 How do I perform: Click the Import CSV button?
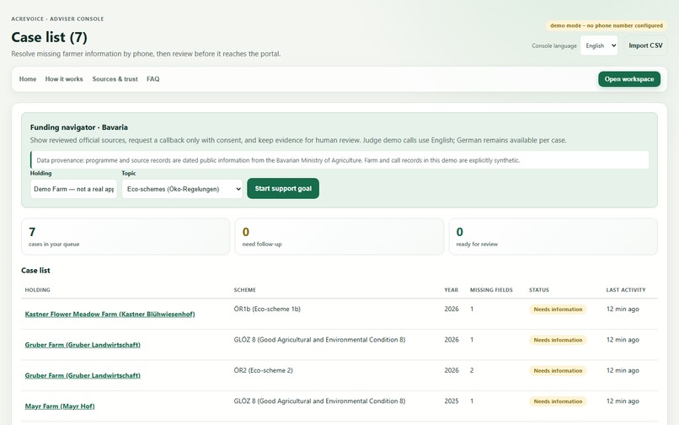[645, 46]
